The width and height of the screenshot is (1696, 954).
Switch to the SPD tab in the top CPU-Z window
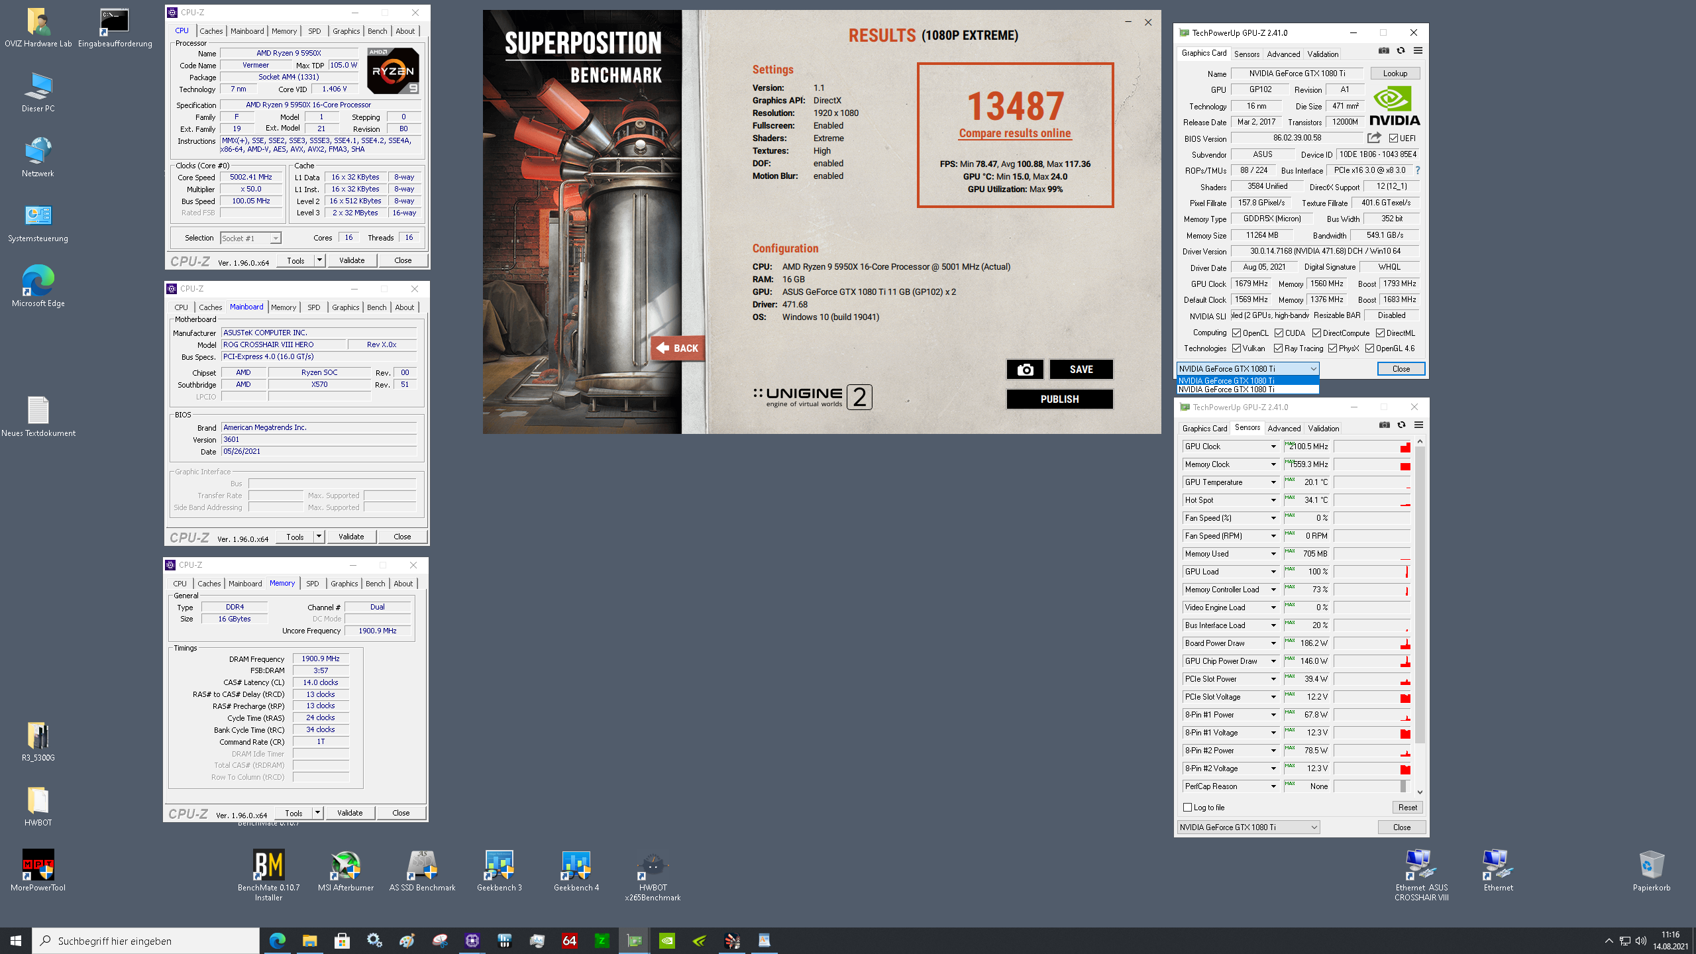pos(315,31)
